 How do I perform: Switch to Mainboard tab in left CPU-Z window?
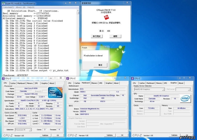tap(21, 83)
